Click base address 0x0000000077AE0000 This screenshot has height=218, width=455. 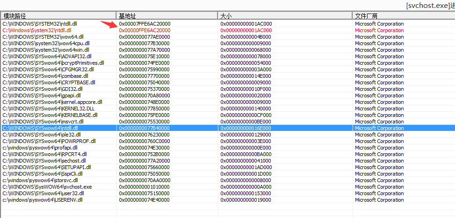coord(144,37)
